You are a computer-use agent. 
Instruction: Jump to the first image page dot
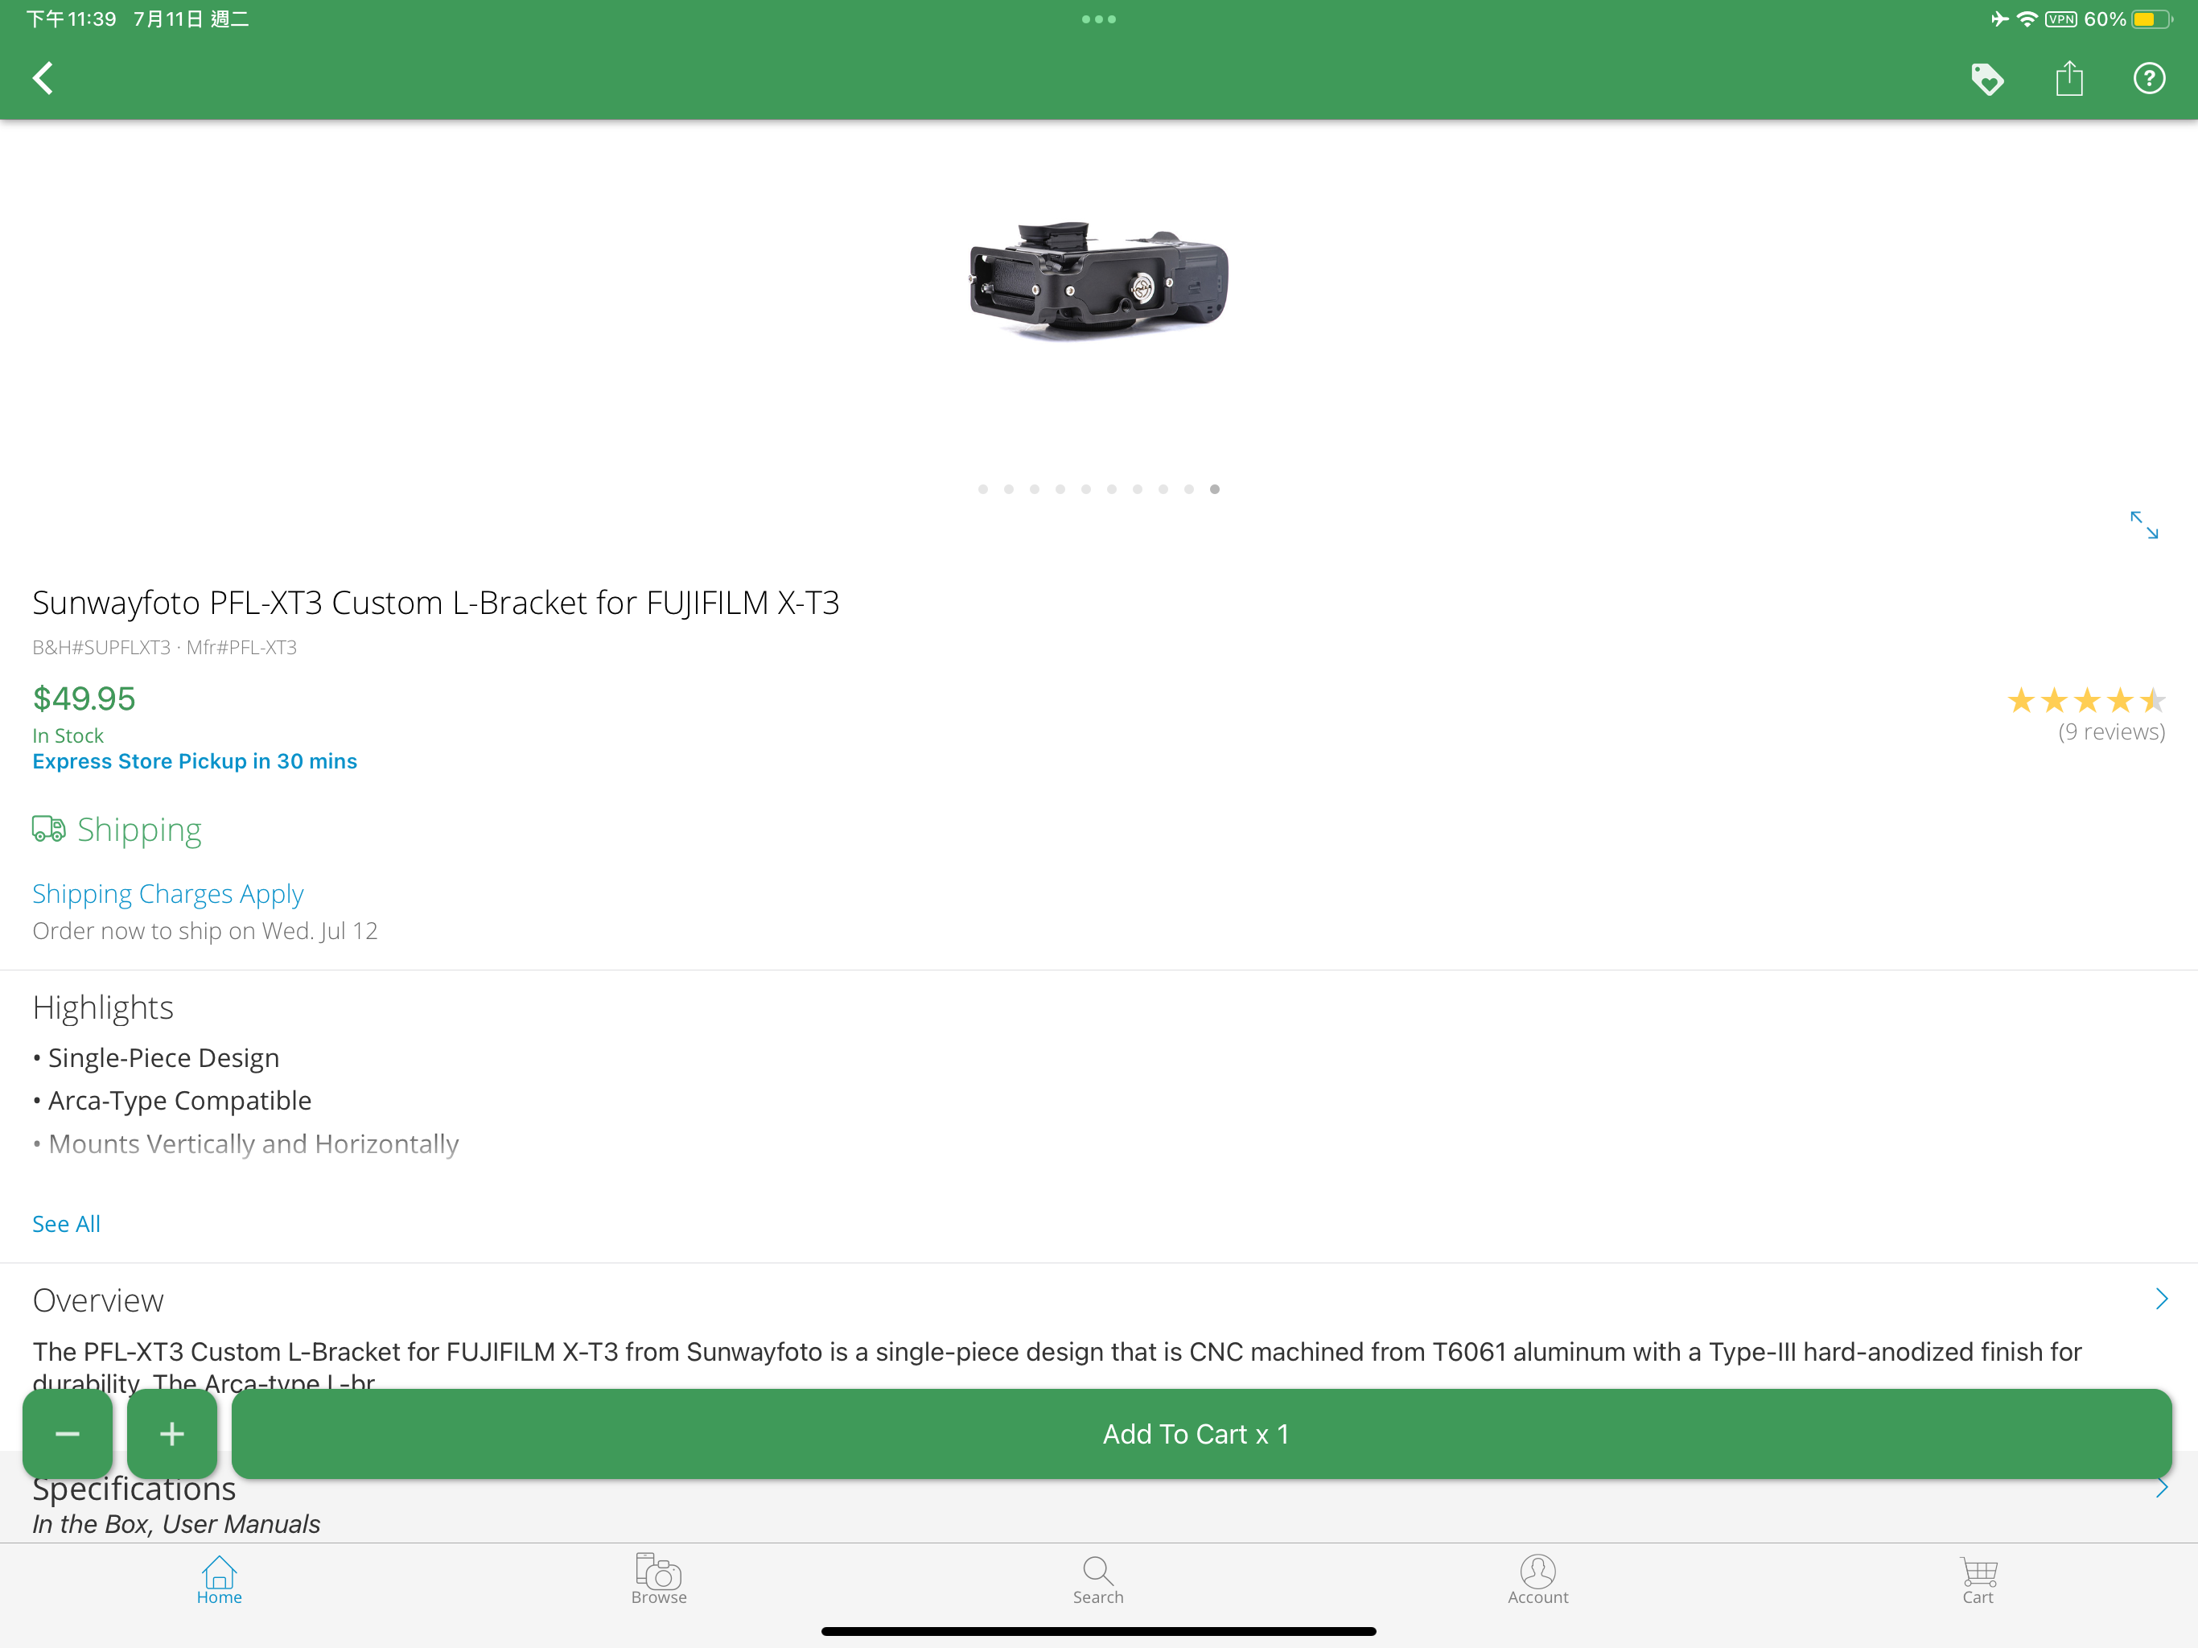click(982, 489)
